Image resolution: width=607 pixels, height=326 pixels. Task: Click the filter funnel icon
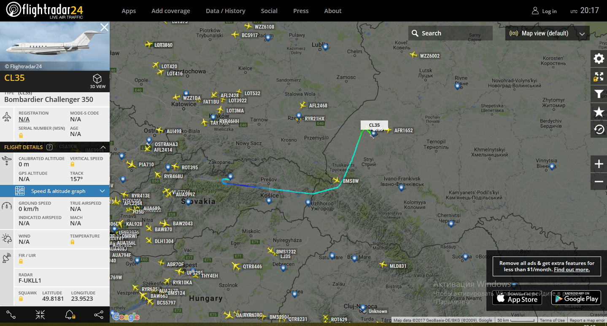(599, 94)
